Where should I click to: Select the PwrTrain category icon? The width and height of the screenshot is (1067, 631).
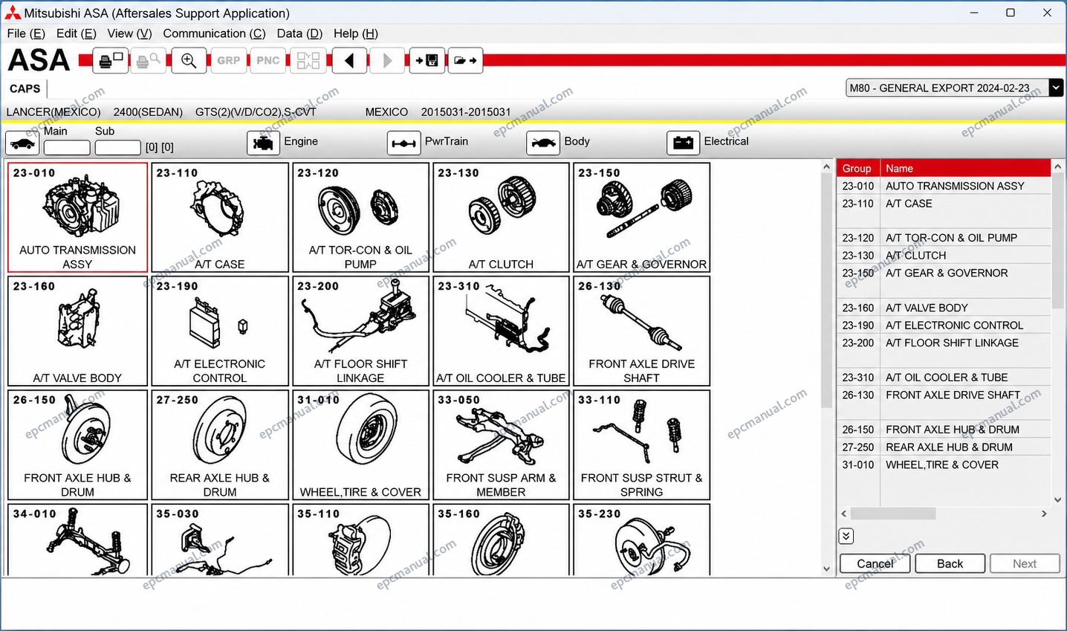403,143
